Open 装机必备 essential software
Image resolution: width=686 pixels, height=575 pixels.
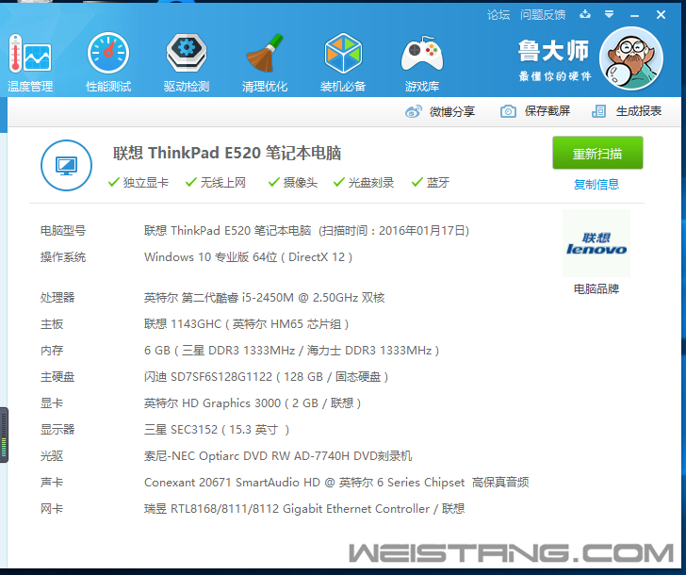pyautogui.click(x=343, y=63)
